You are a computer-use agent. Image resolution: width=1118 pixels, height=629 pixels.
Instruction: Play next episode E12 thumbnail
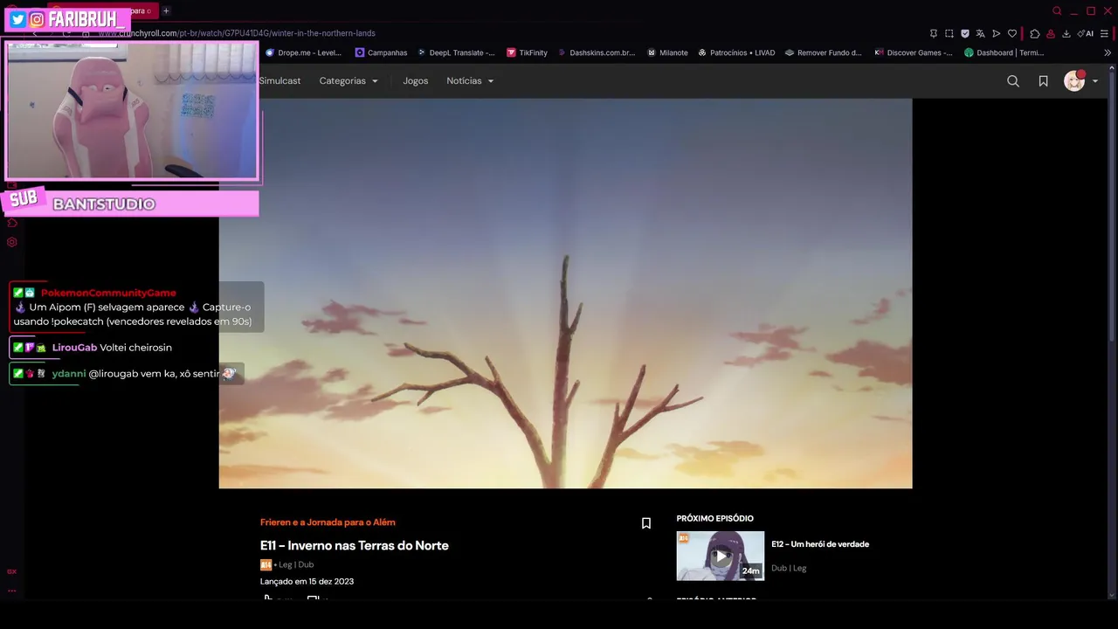(721, 556)
